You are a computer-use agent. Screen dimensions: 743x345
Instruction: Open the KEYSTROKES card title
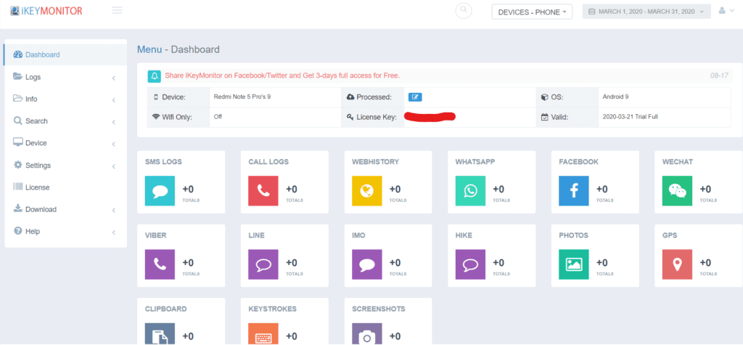coord(273,309)
